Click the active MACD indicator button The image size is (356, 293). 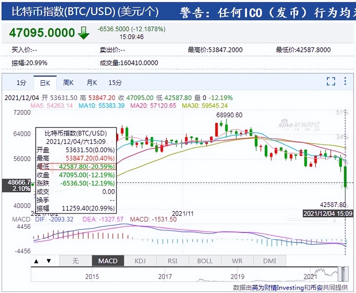(x=108, y=261)
